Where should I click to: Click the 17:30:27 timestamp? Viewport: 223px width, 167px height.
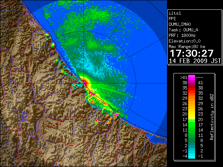click(x=192, y=53)
